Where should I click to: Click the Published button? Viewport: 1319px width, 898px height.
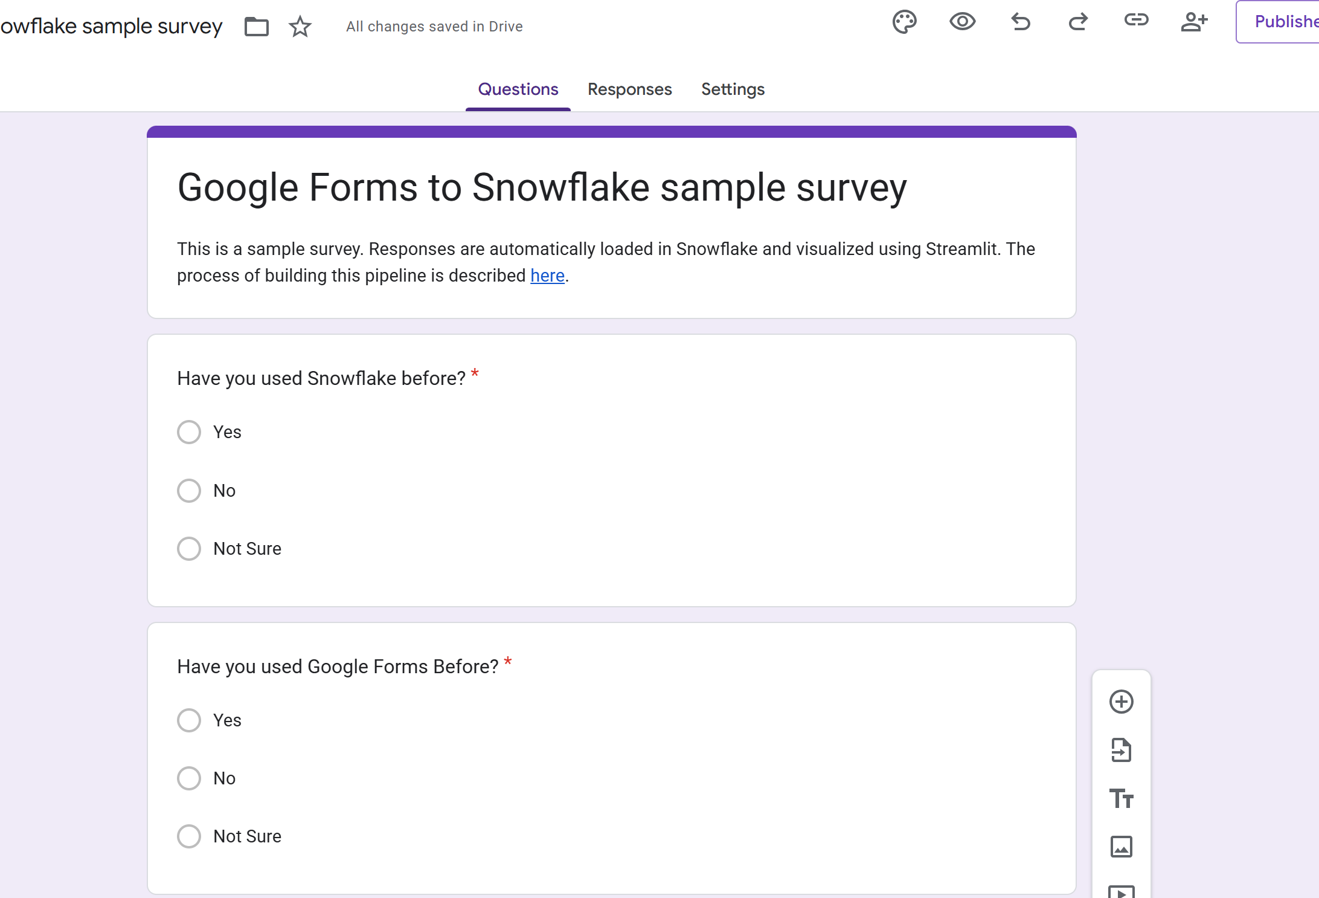pyautogui.click(x=1280, y=22)
